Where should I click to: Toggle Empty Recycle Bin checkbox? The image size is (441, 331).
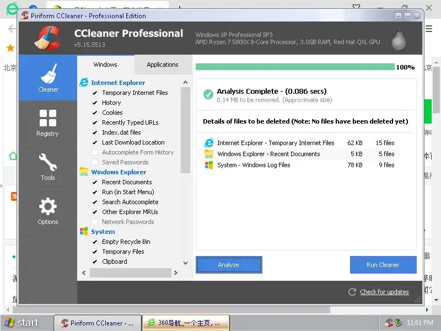pos(95,242)
